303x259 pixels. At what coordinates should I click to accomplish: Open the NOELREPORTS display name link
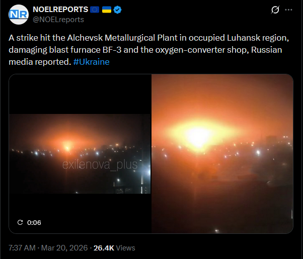(60, 10)
